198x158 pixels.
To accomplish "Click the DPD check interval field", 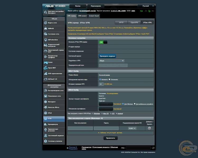I will click(x=101, y=84).
